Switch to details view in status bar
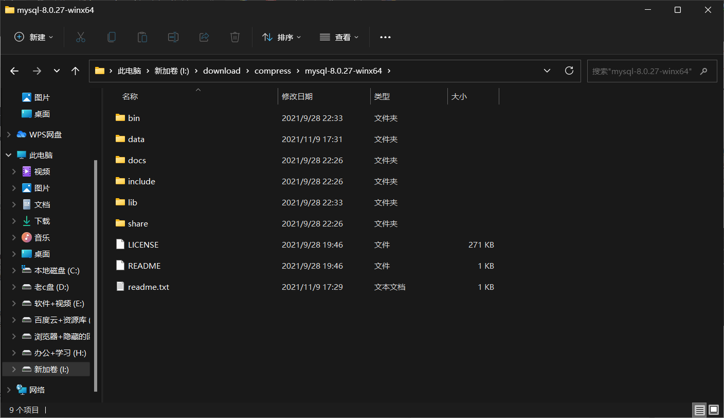Image resolution: width=724 pixels, height=418 pixels. [700, 410]
